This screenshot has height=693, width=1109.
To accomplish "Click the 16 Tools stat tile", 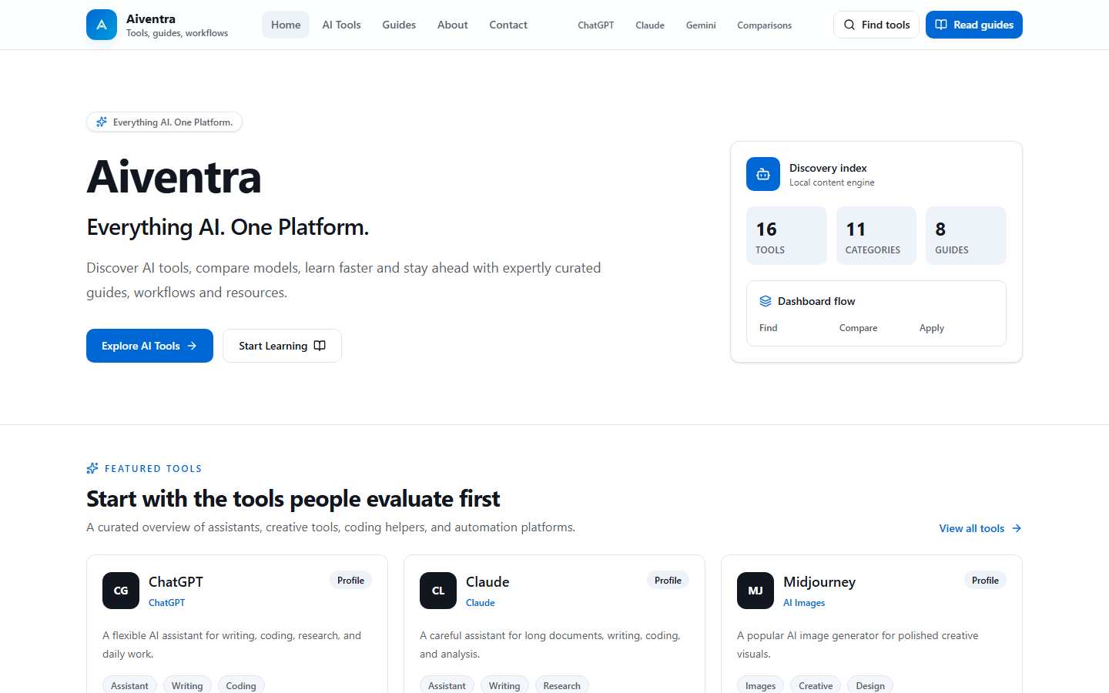I will (786, 236).
